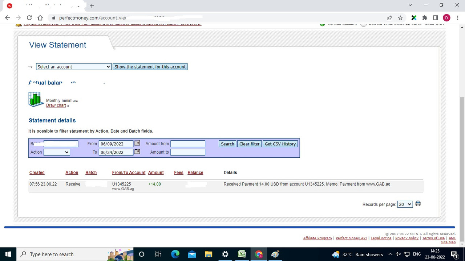465x261 pixels.
Task: Open the Perfect Money API link
Action: pyautogui.click(x=351, y=238)
